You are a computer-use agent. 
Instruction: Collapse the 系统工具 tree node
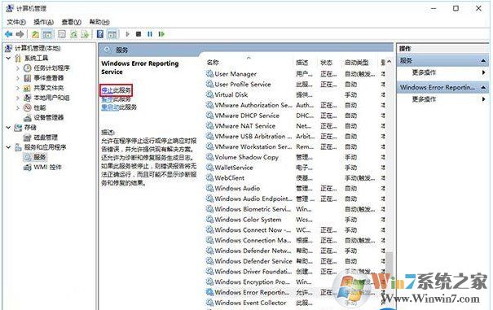8,58
